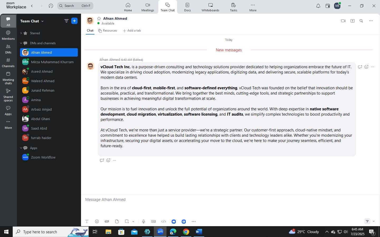Open File Explorer from taskbar

click(x=108, y=232)
